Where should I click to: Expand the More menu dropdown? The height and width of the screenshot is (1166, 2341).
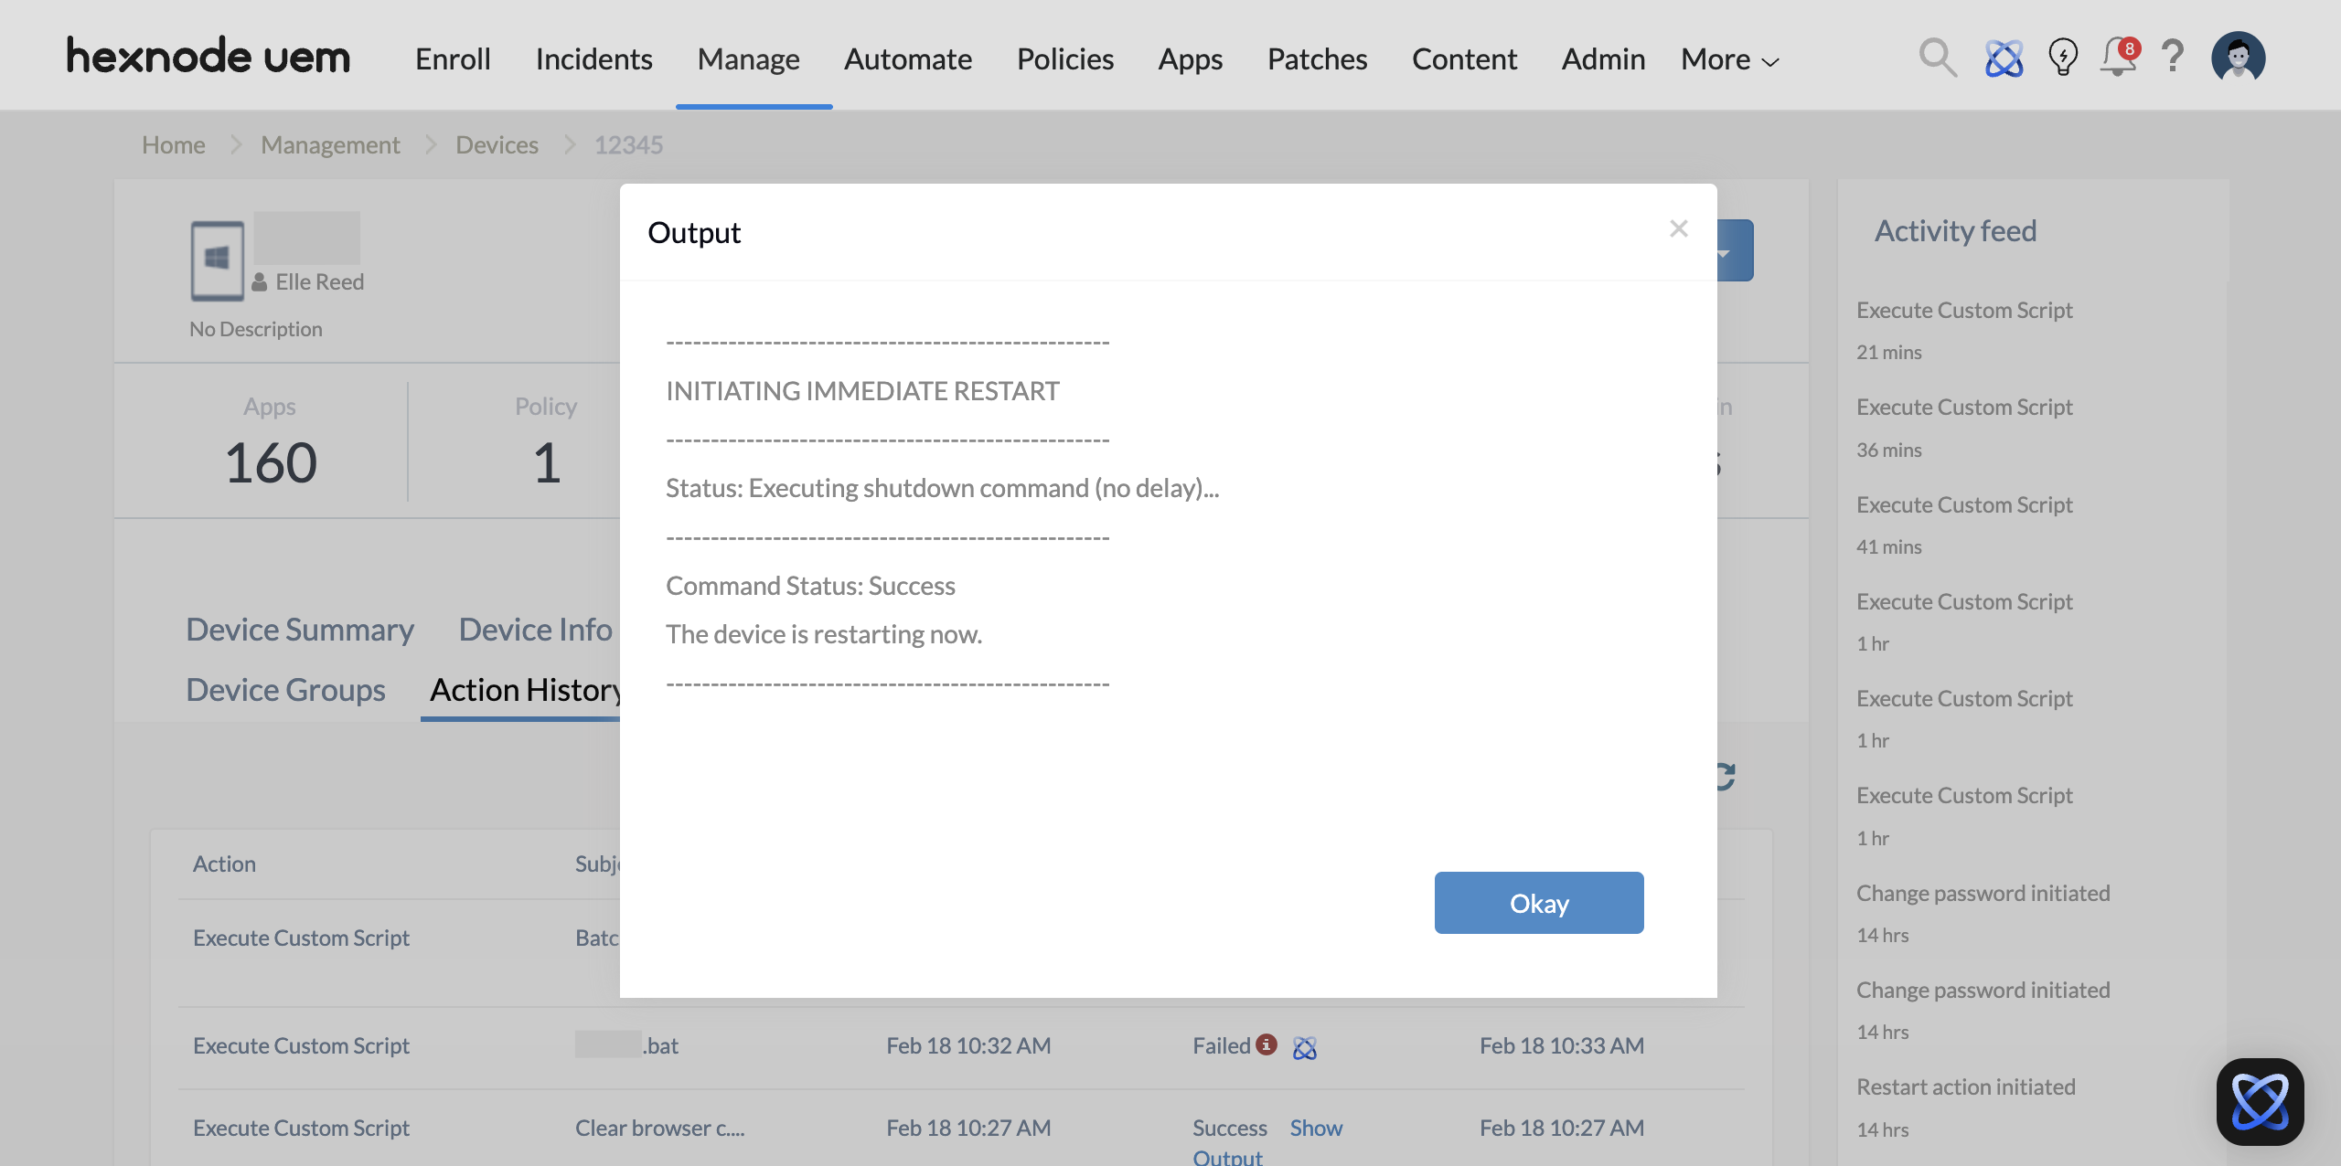(1729, 60)
